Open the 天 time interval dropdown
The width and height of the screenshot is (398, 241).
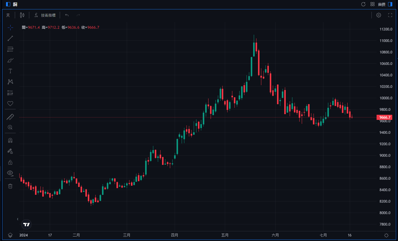tap(8, 15)
